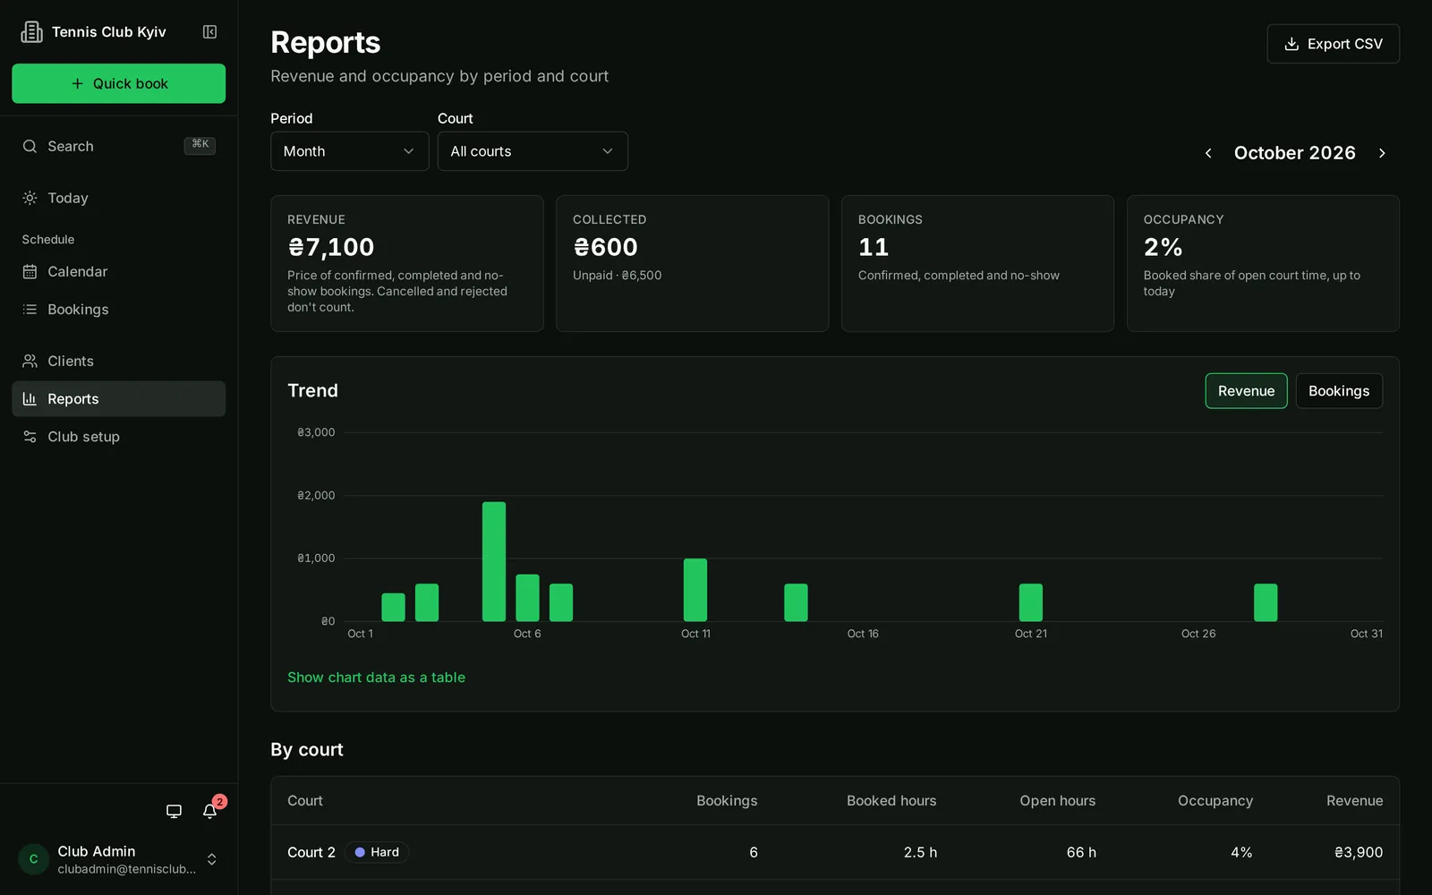
Task: Go to previous month arrow
Action: (1208, 153)
